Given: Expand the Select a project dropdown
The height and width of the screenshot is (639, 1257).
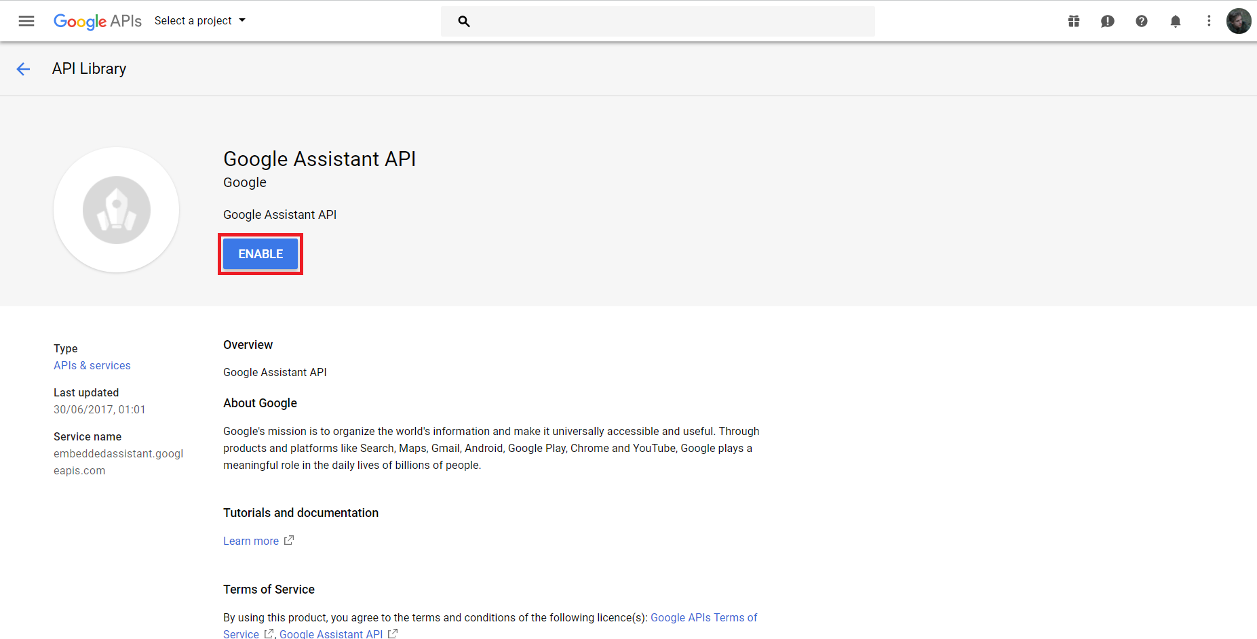Looking at the screenshot, I should click(x=200, y=21).
